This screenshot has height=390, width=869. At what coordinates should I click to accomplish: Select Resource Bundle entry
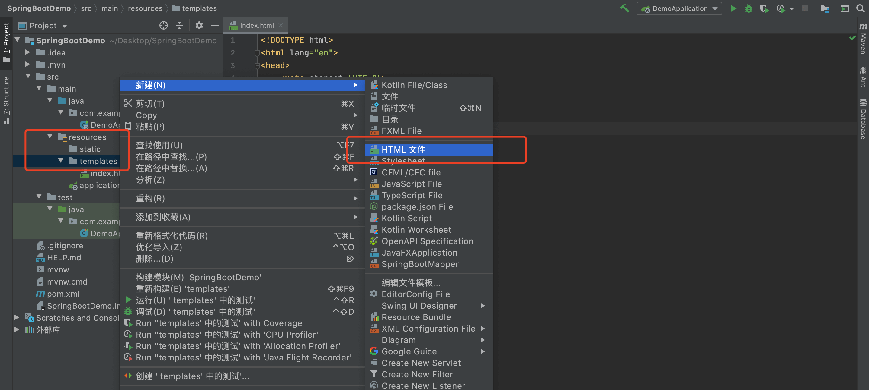tap(429, 317)
